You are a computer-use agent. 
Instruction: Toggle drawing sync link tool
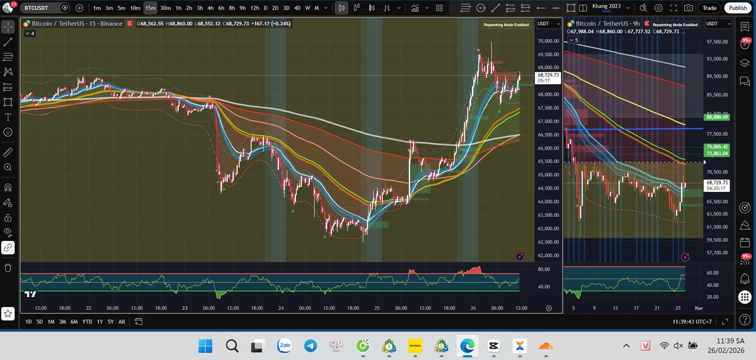pyautogui.click(x=8, y=248)
